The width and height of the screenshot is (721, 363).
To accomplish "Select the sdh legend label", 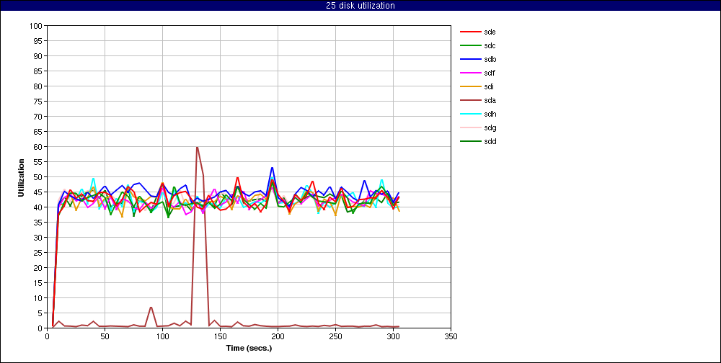I will [490, 114].
